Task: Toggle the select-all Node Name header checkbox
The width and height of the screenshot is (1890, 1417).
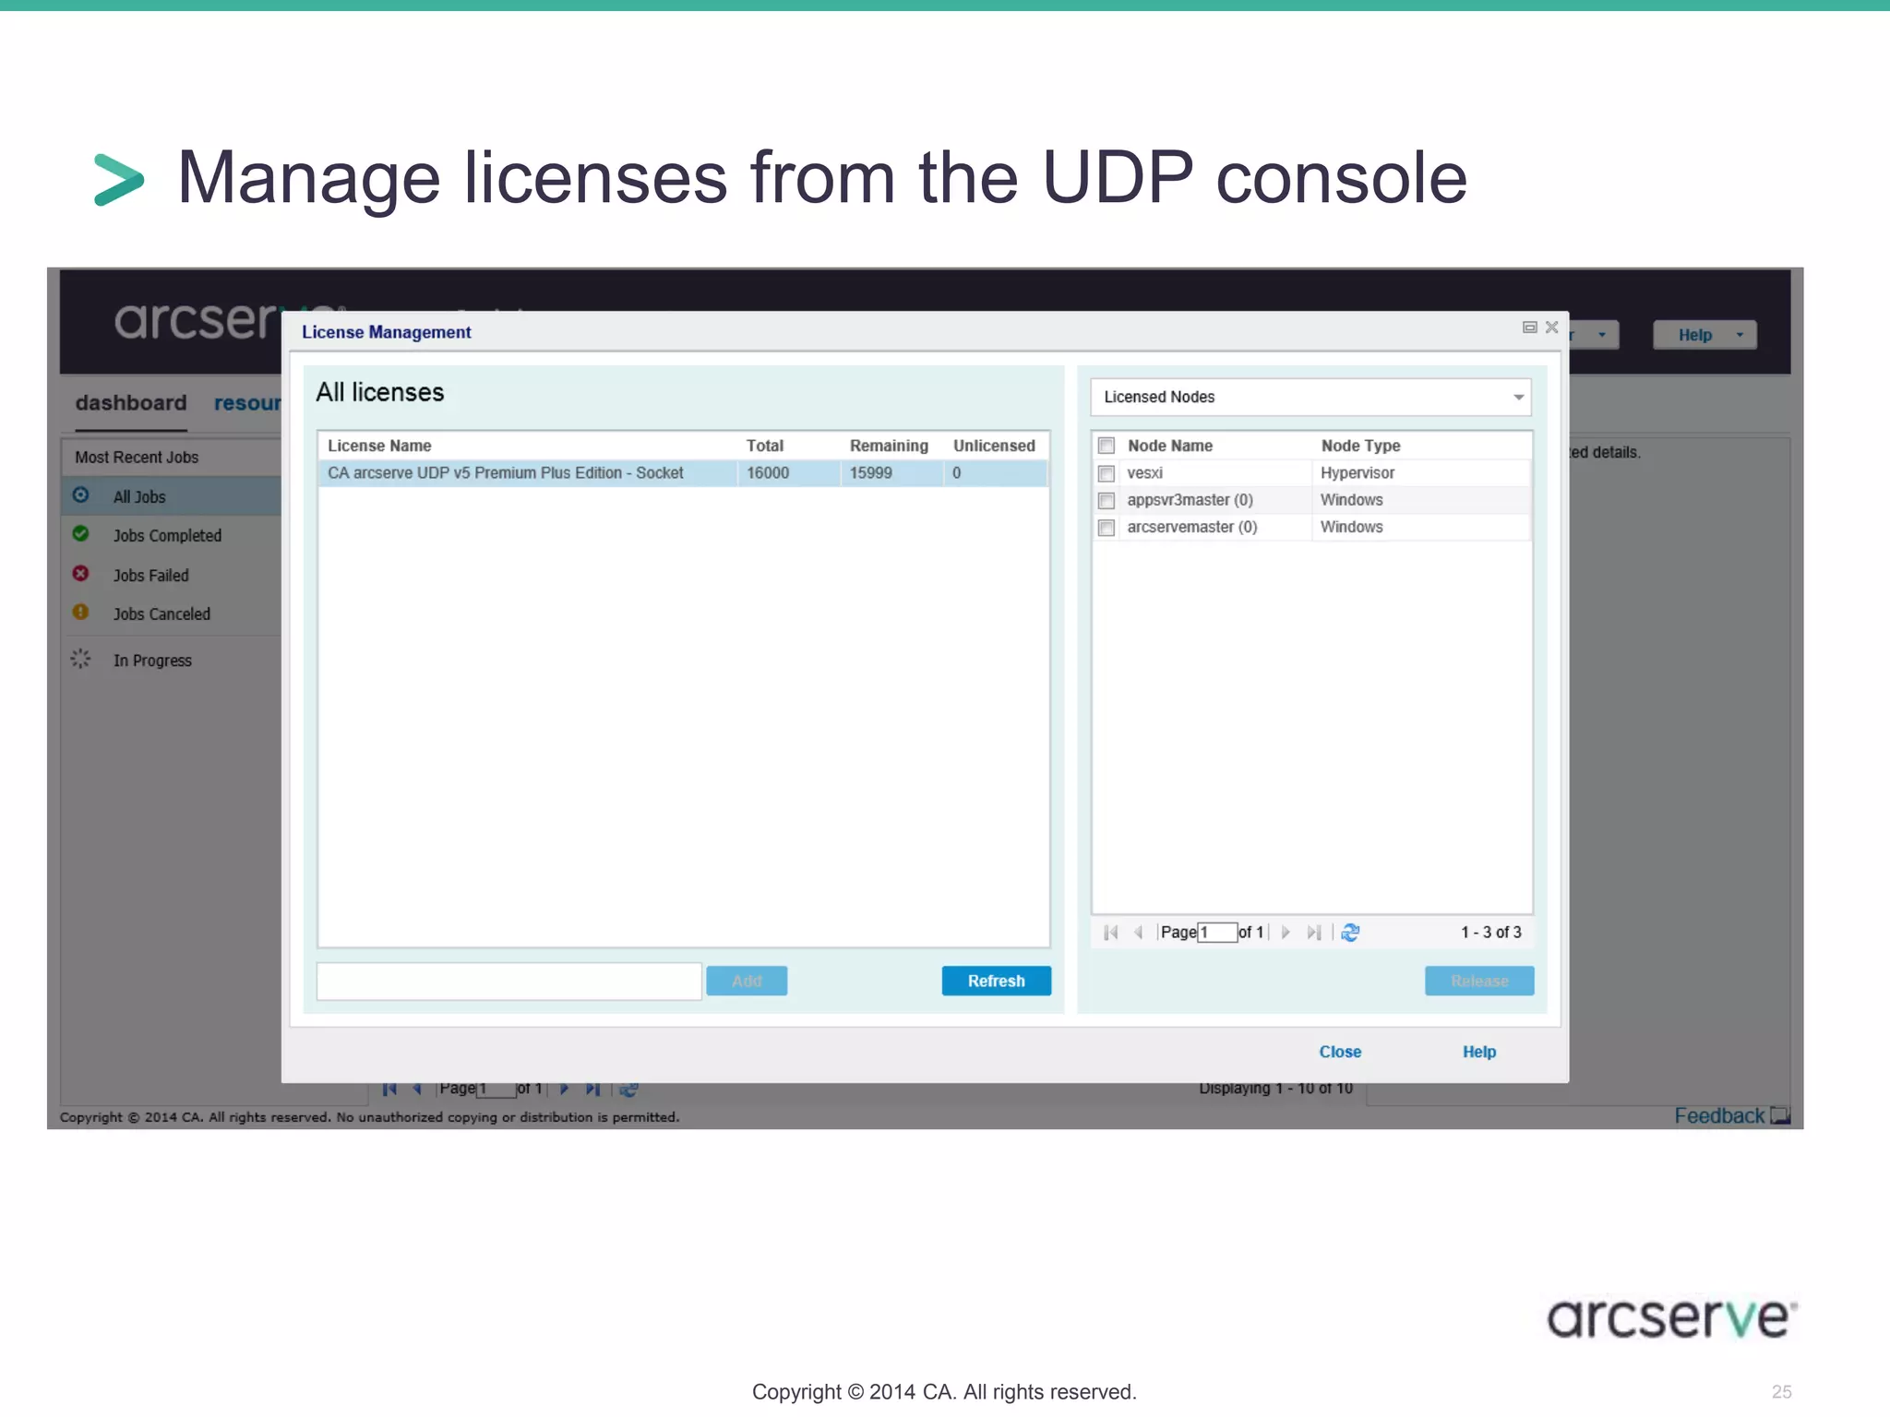Action: click(x=1106, y=446)
